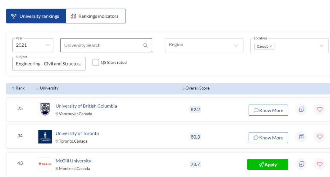Click the chart icon on indicators tab
The height and width of the screenshot is (177, 330).
73,16
